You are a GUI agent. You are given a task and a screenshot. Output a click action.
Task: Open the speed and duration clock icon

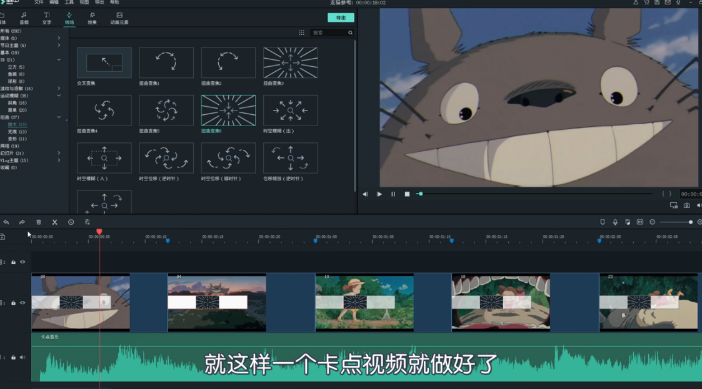tap(71, 222)
